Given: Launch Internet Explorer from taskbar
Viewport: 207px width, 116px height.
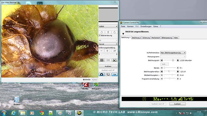Looking at the screenshot, I should point(13,113).
